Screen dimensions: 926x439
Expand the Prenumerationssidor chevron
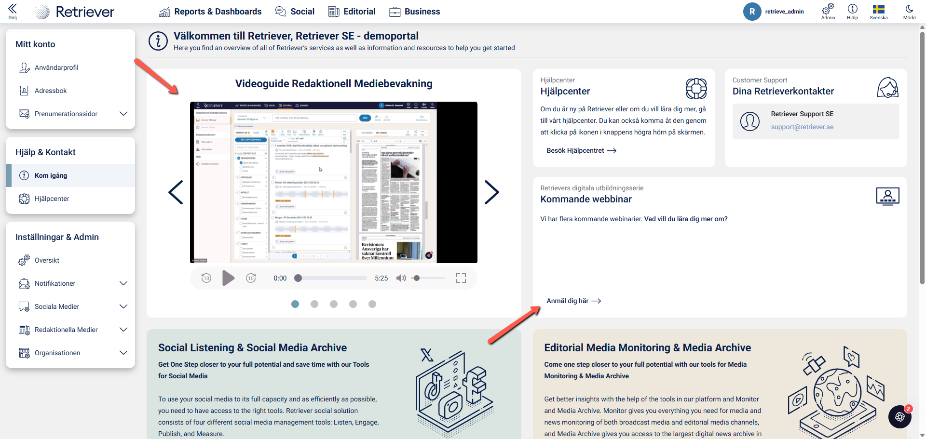click(123, 114)
